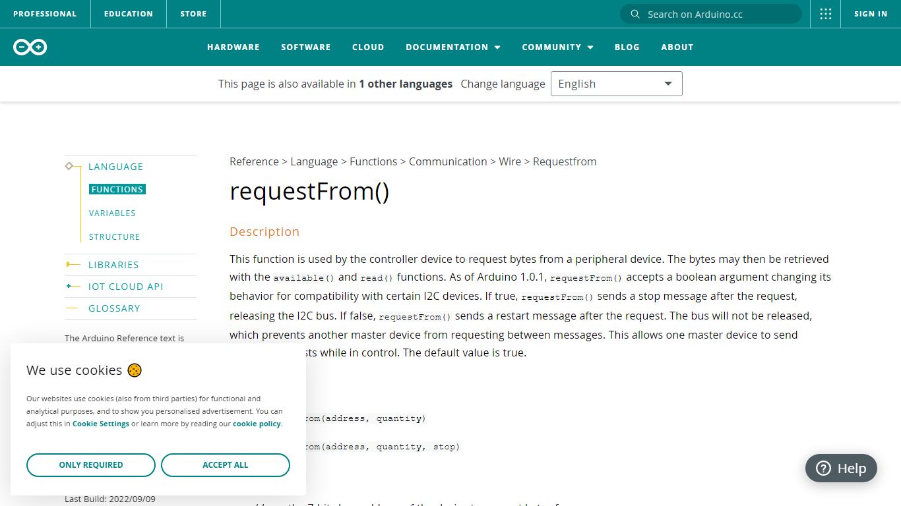Click the IoT Cloud API plus icon

coord(73,286)
